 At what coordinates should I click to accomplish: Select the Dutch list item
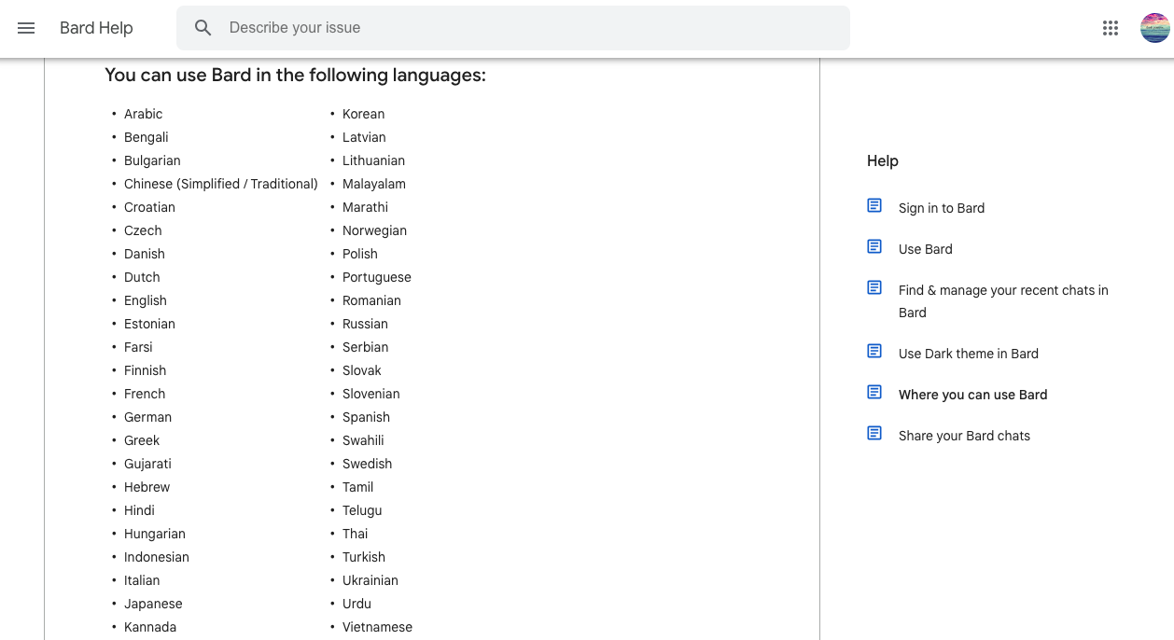[142, 277]
